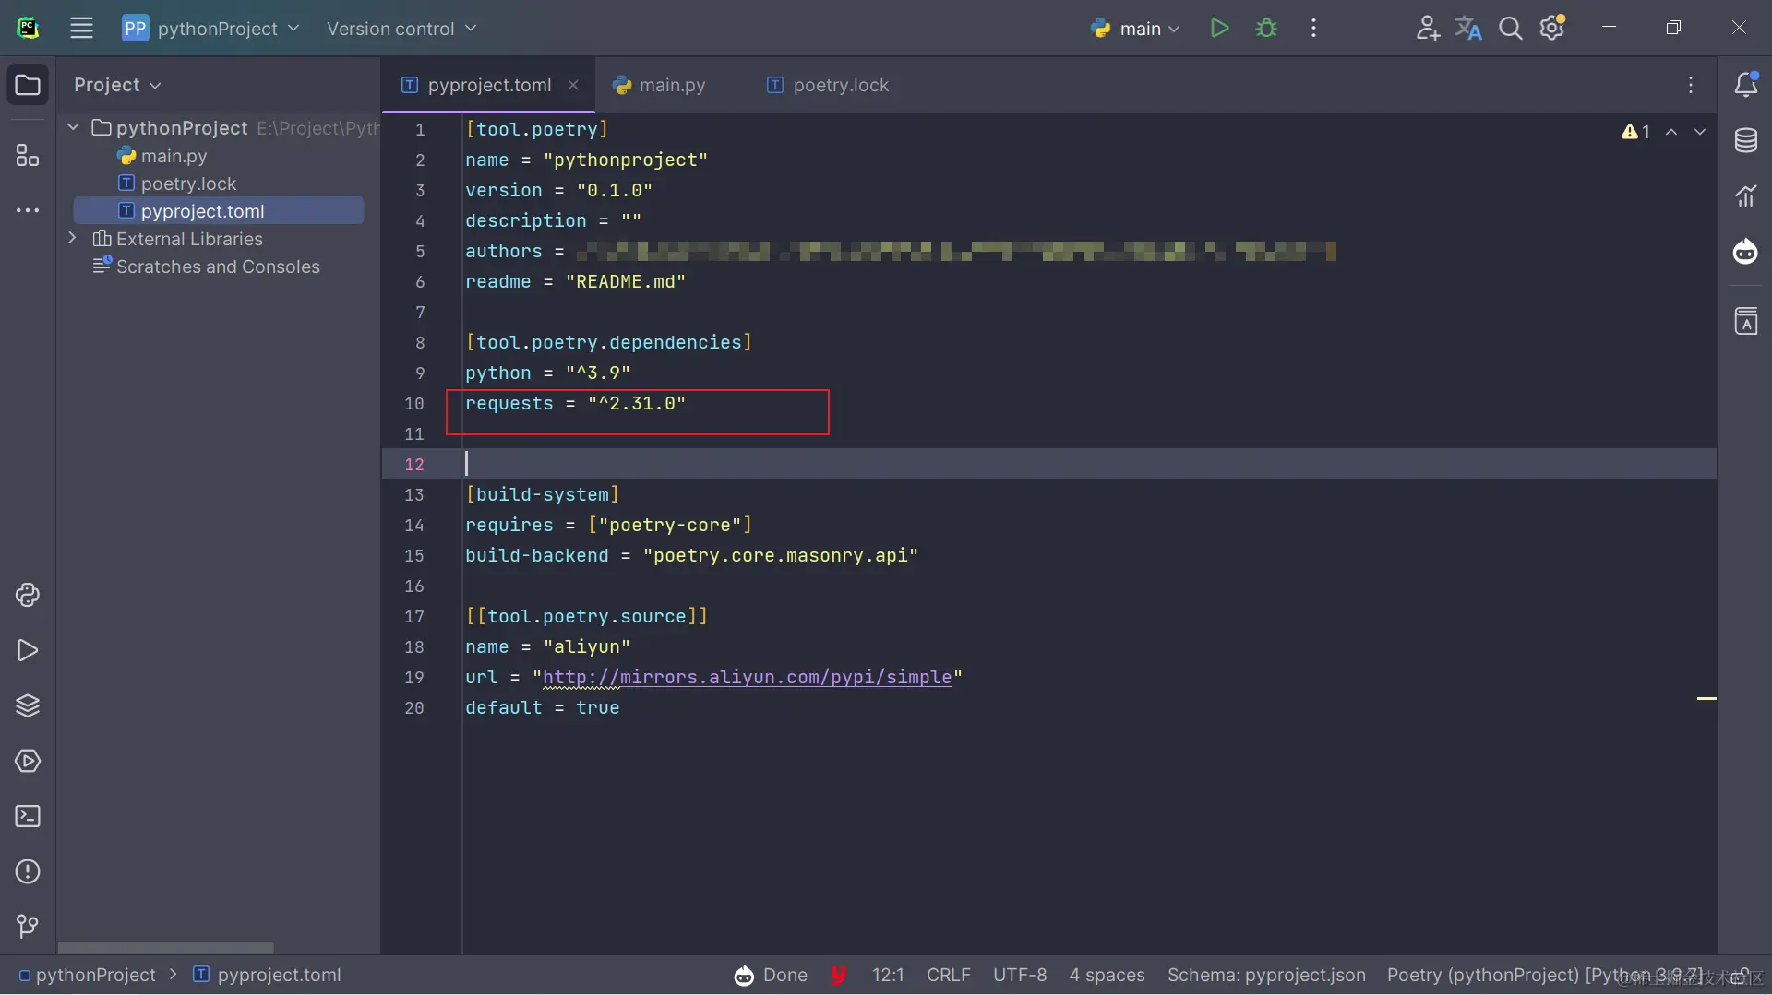Open the AI assistant robot panel
This screenshot has height=995, width=1772.
[x=1745, y=251]
